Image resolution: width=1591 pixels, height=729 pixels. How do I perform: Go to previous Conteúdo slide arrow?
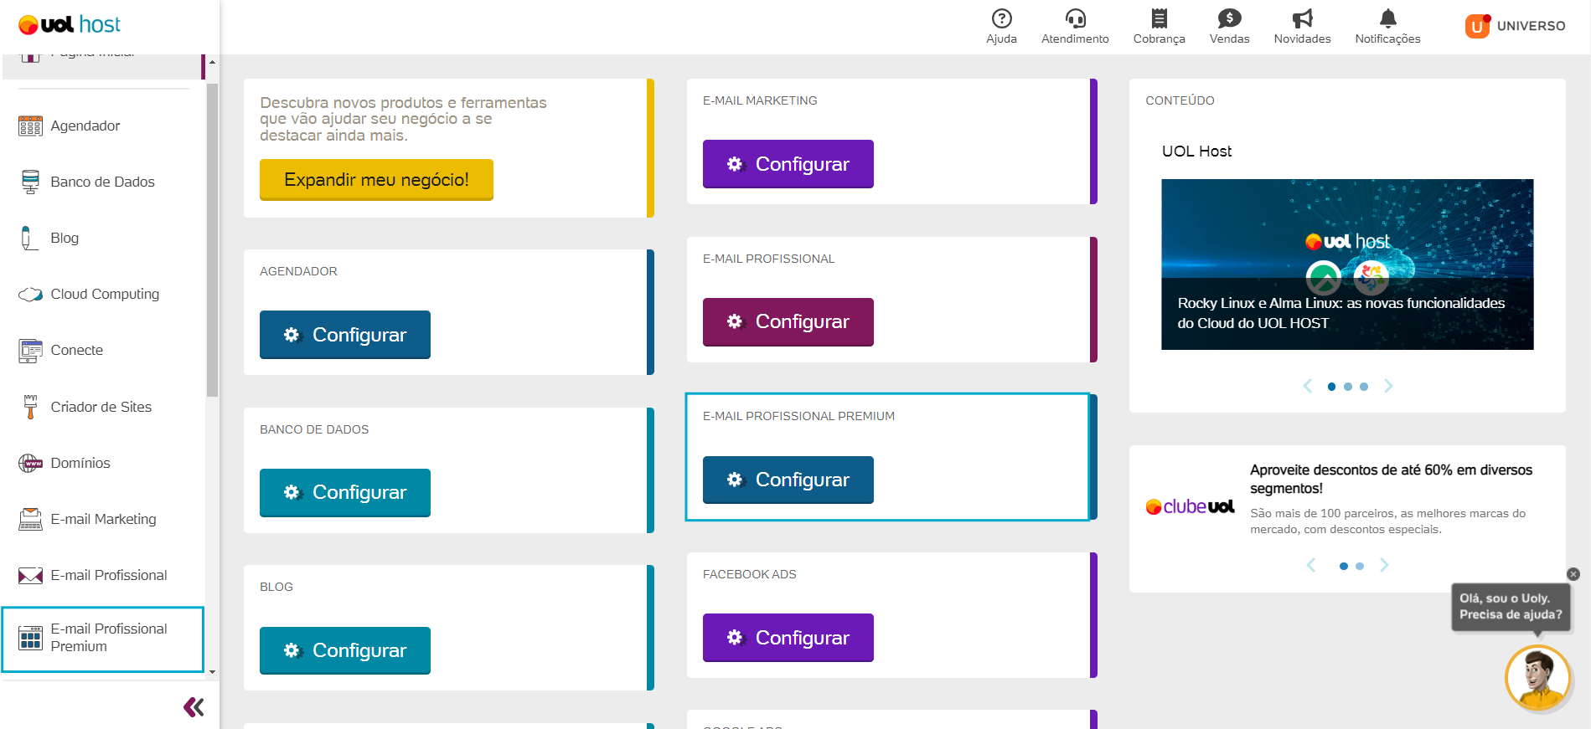pos(1308,386)
